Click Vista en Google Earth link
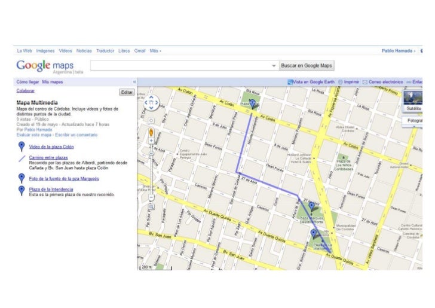The height and width of the screenshot is (308, 435). pos(314,82)
